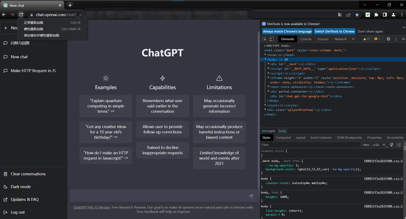Image resolution: width=406 pixels, height=219 pixels.
Task: Click the Dark mode moon icon
Action: pyautogui.click(x=5, y=187)
